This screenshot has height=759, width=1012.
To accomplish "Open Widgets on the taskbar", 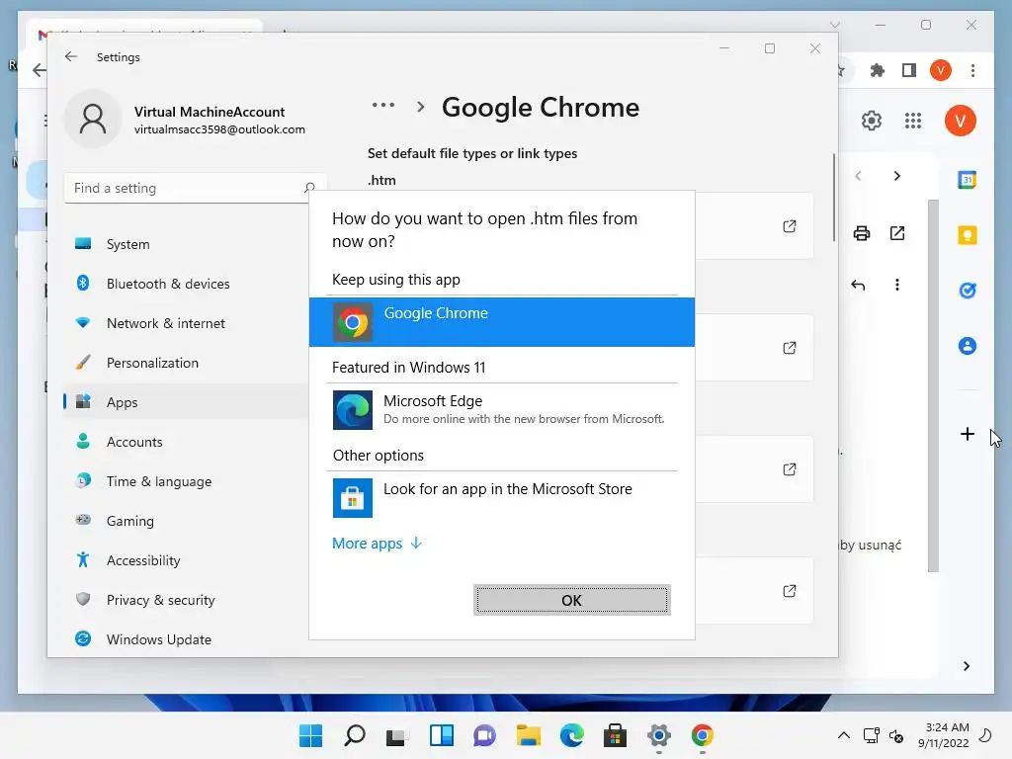I will point(442,735).
